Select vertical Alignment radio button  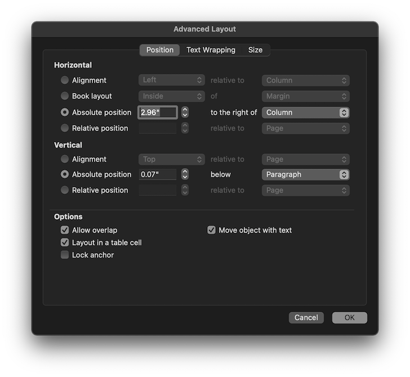pos(65,159)
